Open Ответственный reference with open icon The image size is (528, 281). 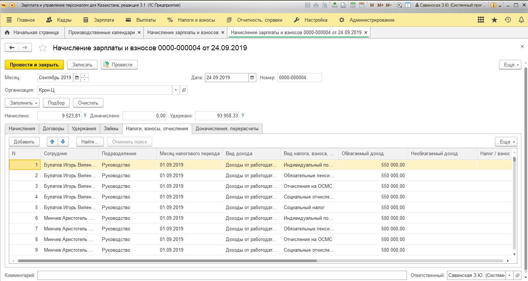click(x=517, y=275)
